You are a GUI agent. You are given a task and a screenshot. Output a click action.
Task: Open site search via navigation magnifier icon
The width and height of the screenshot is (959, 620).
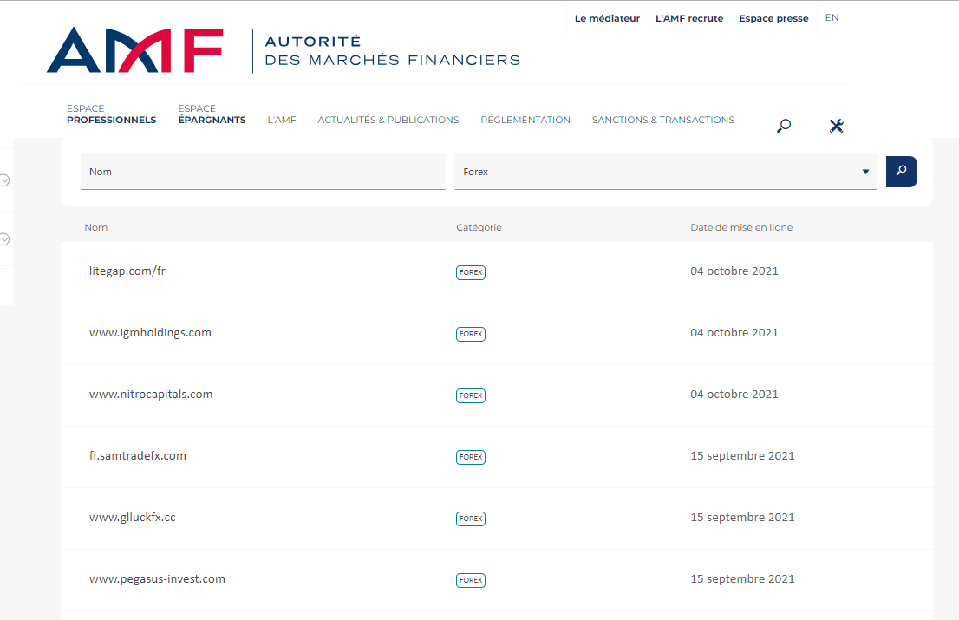click(784, 126)
